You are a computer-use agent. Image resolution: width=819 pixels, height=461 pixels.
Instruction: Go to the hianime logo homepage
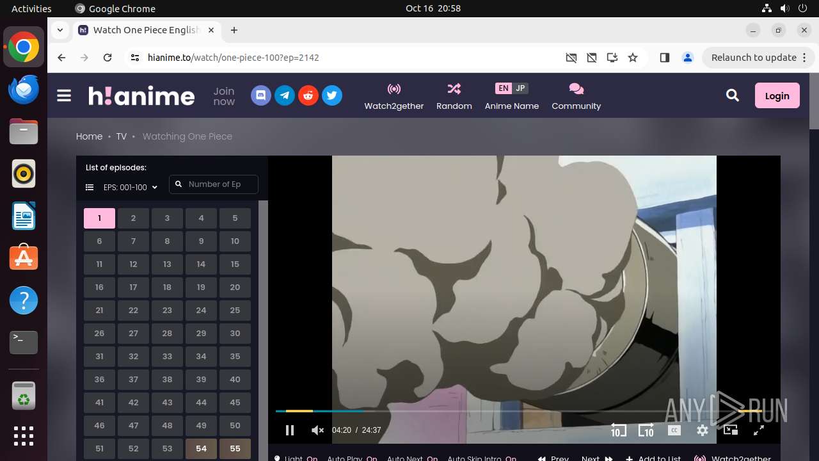pos(141,96)
